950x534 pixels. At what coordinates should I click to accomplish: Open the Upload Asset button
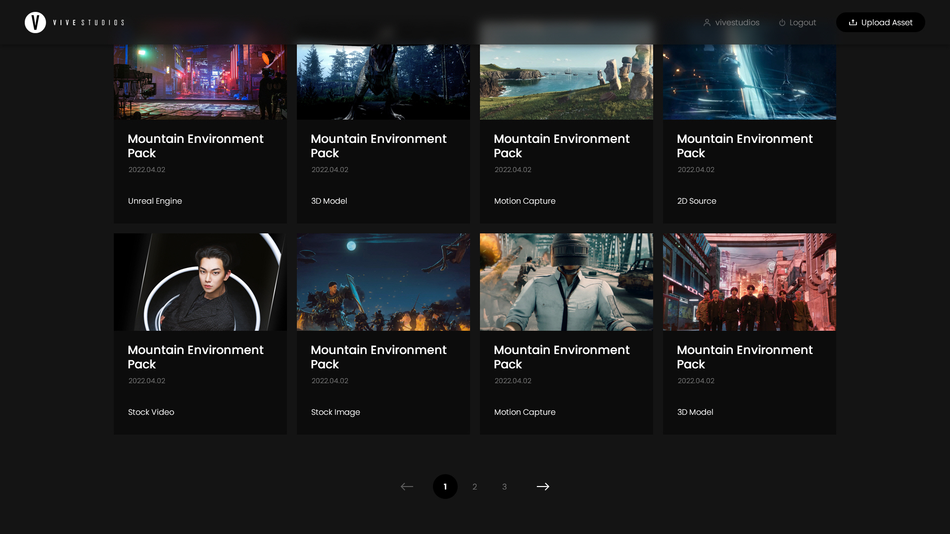[x=880, y=22]
